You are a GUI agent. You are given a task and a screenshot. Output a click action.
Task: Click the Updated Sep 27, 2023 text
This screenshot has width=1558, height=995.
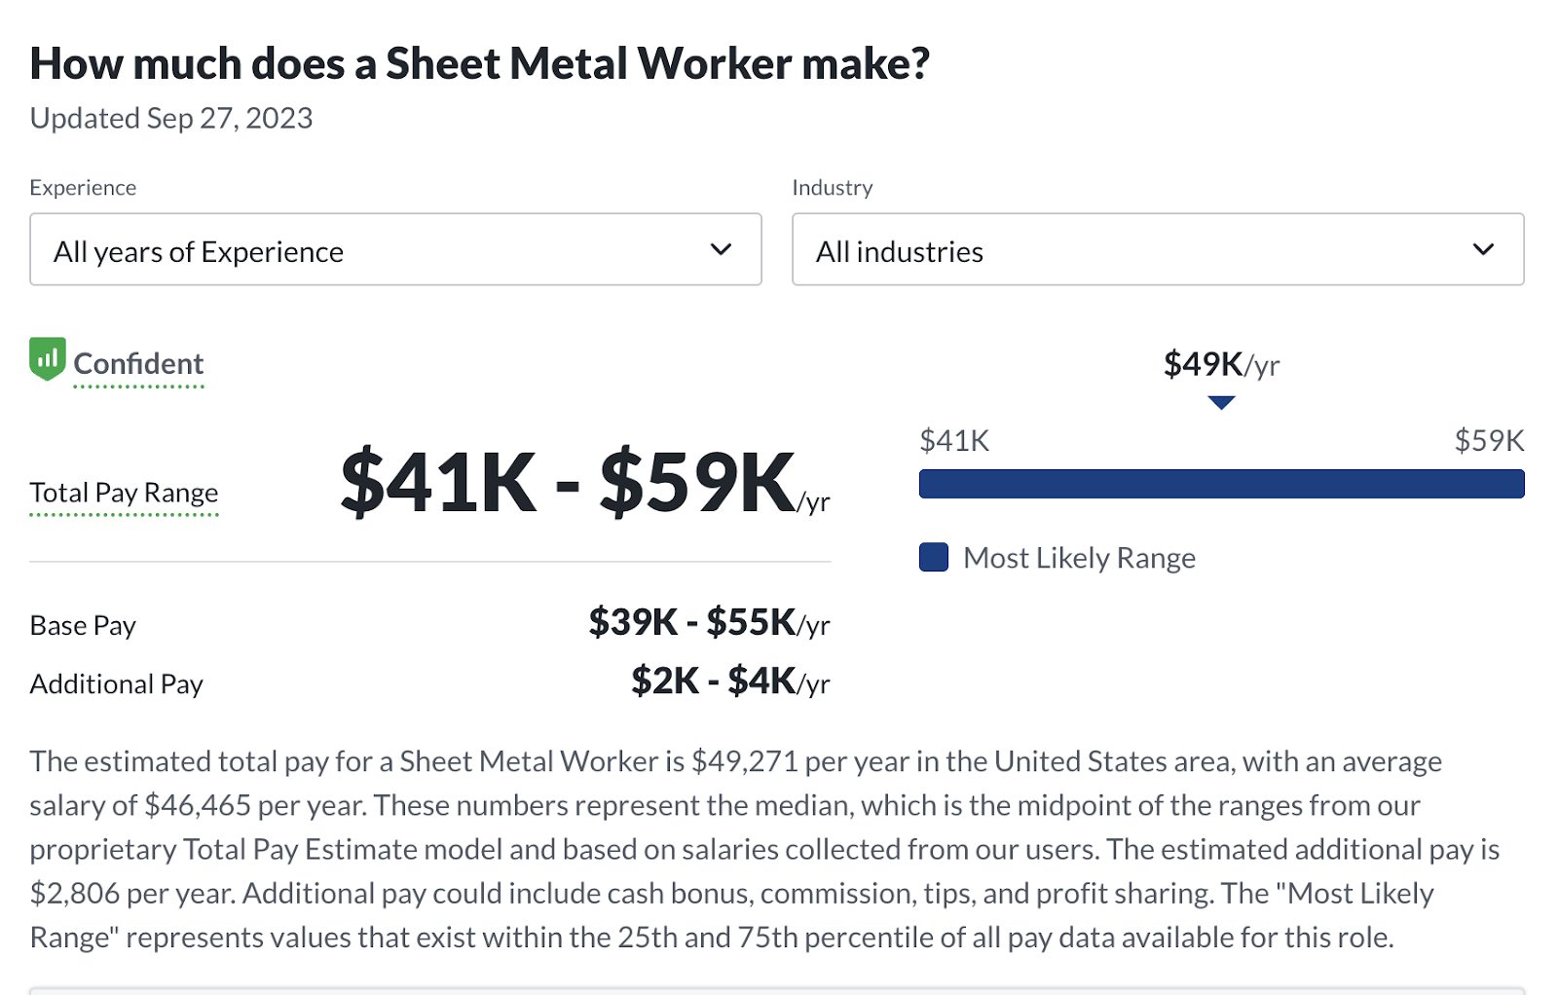(x=171, y=118)
